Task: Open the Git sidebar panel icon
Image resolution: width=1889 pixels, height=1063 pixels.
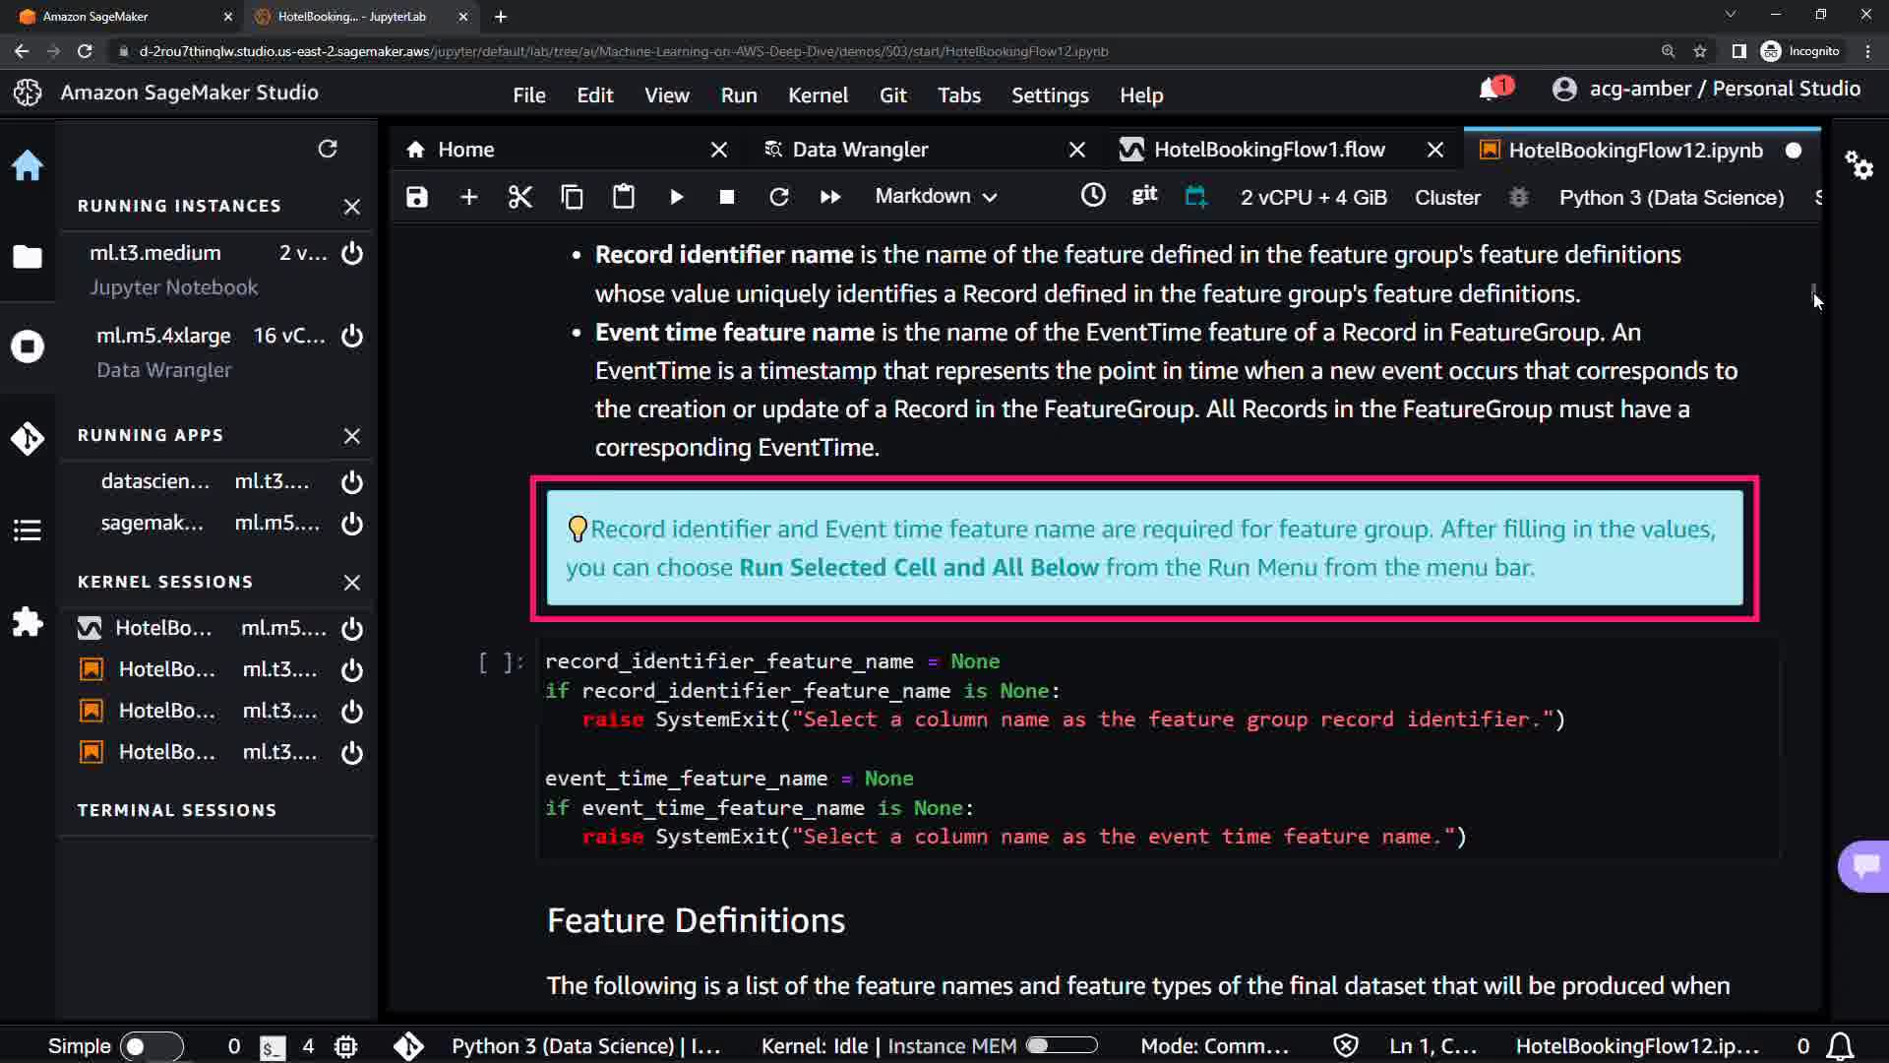Action: click(28, 438)
